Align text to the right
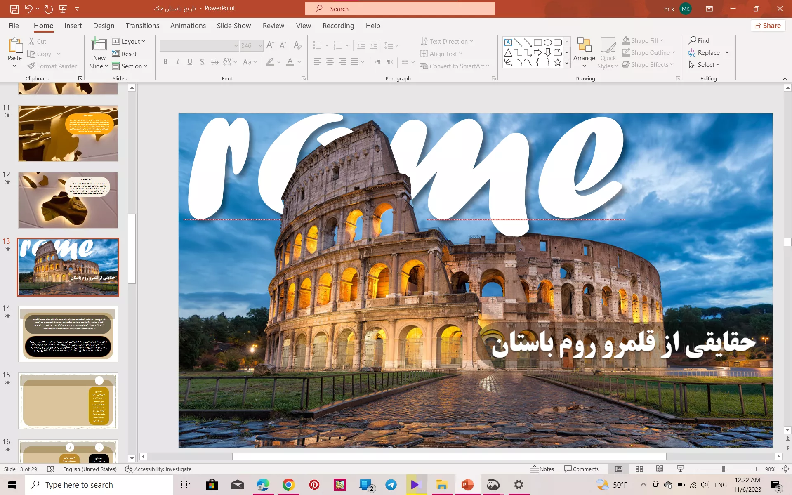 [342, 62]
